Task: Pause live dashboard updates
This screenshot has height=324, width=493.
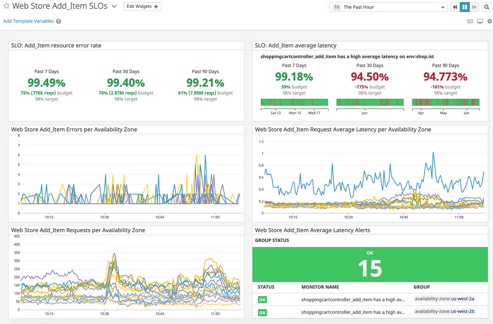Action: pyautogui.click(x=465, y=7)
